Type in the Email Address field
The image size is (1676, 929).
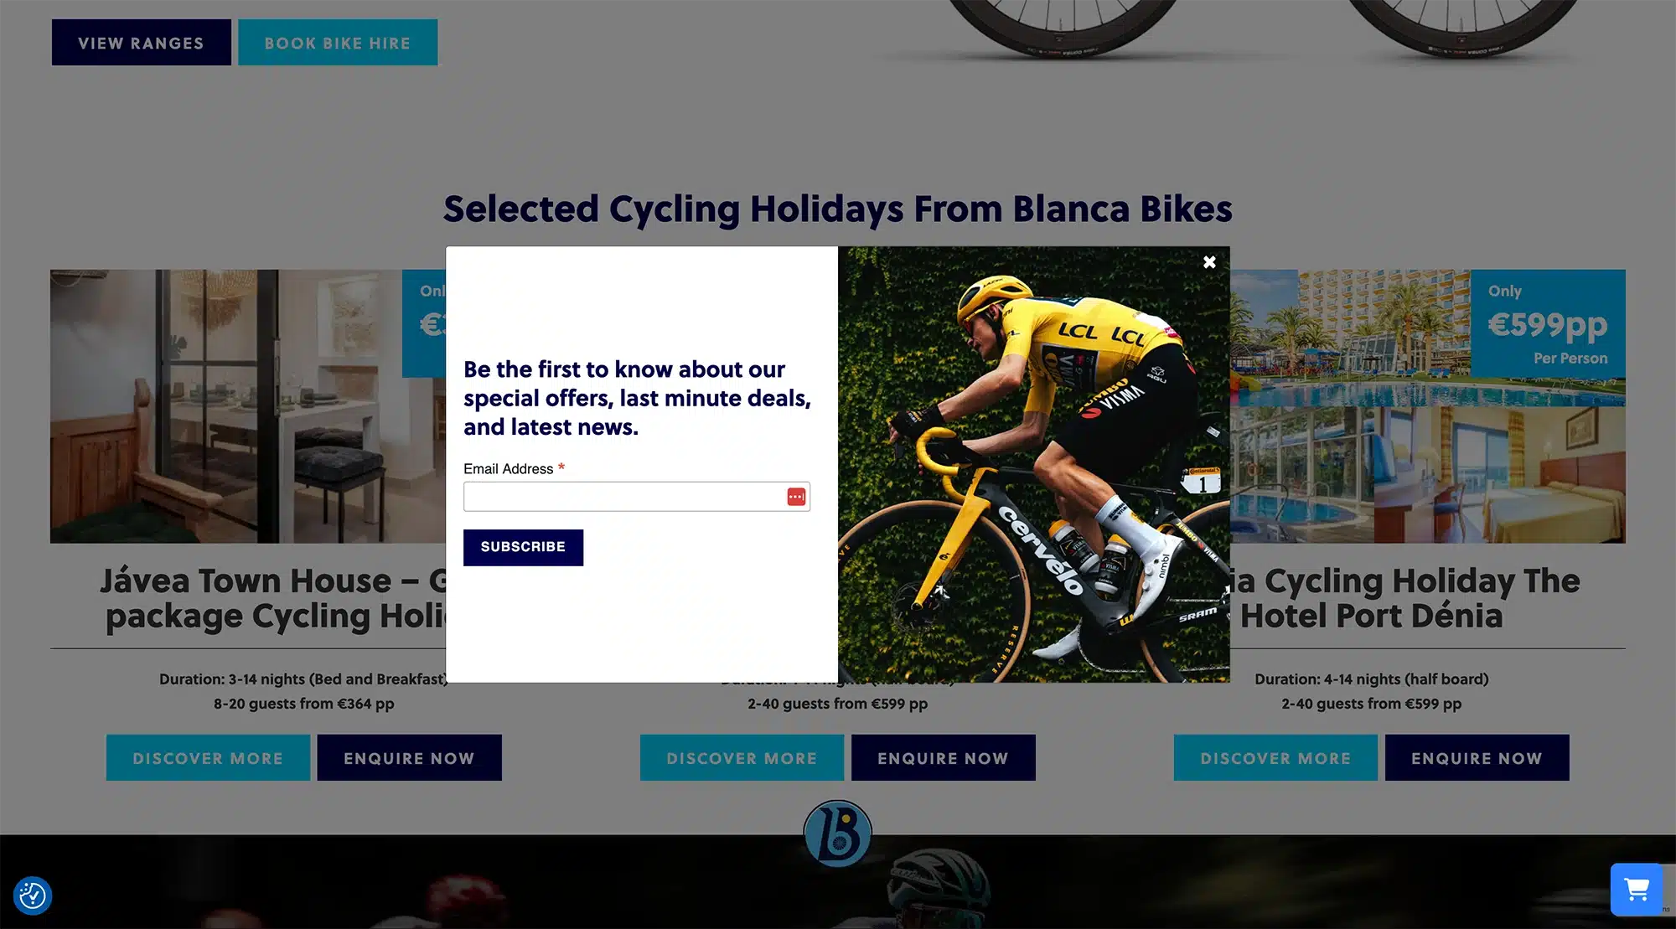pos(624,497)
